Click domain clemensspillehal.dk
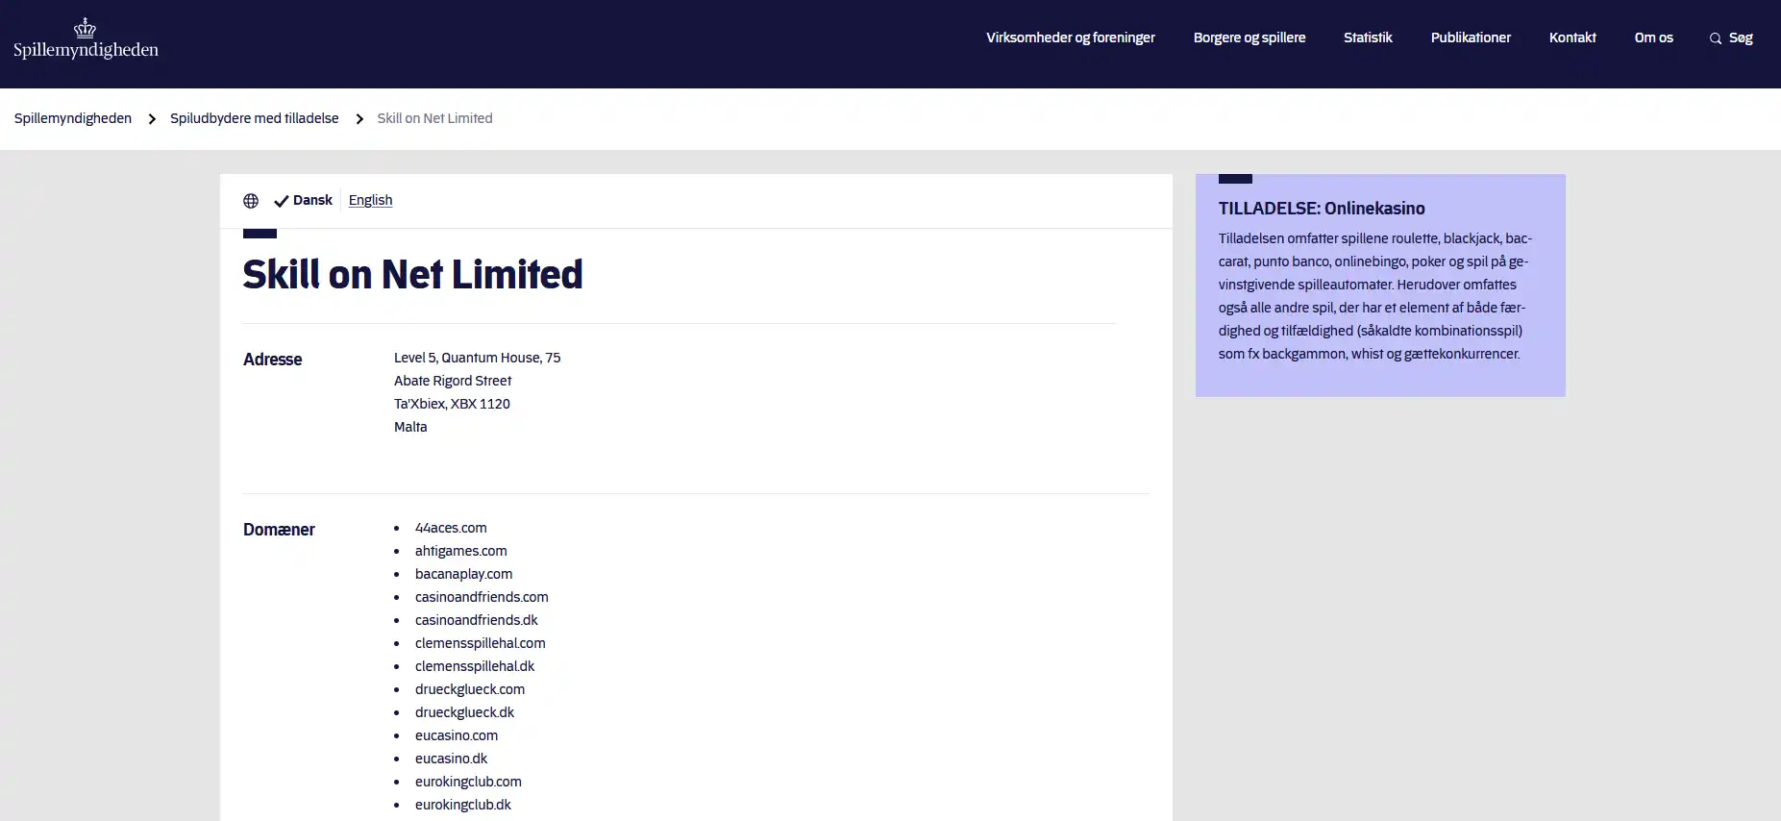 (475, 666)
